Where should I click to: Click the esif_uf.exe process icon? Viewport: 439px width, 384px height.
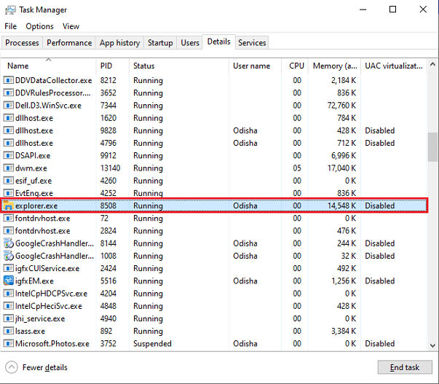coord(8,181)
